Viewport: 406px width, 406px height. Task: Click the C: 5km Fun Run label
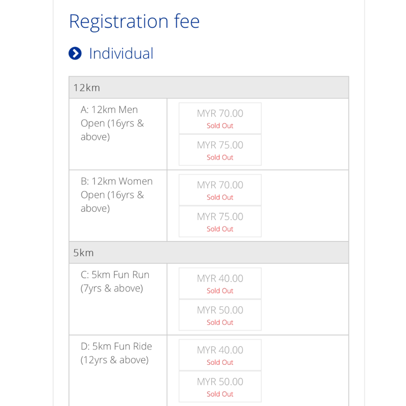(x=115, y=282)
